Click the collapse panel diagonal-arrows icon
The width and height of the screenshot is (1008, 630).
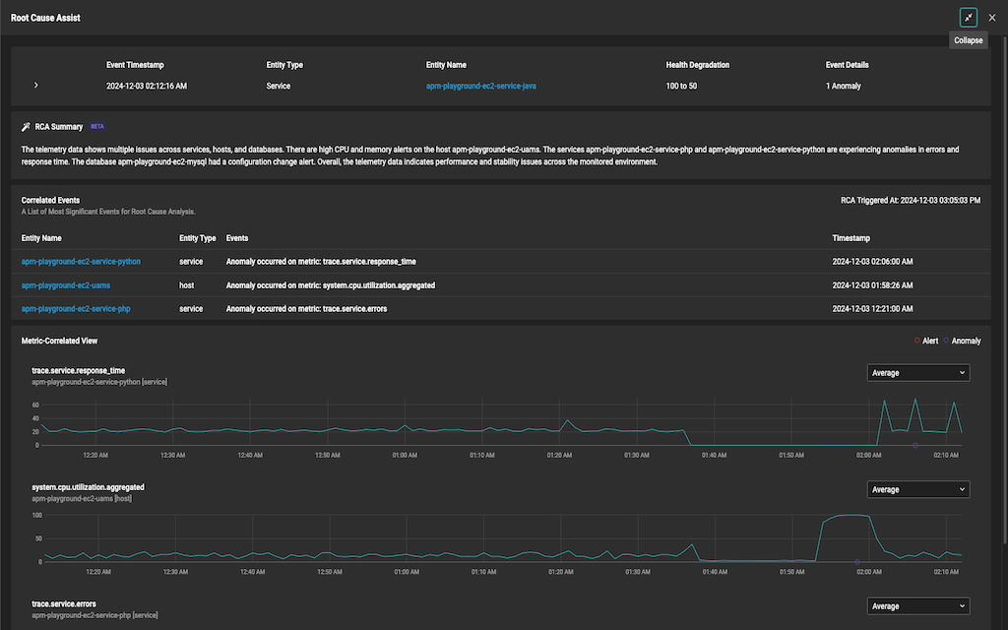pos(968,17)
